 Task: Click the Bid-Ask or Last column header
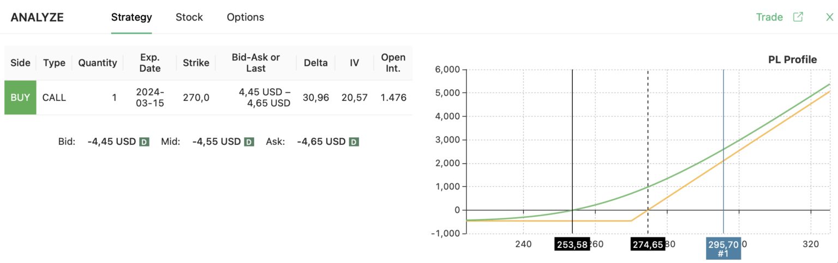[256, 63]
